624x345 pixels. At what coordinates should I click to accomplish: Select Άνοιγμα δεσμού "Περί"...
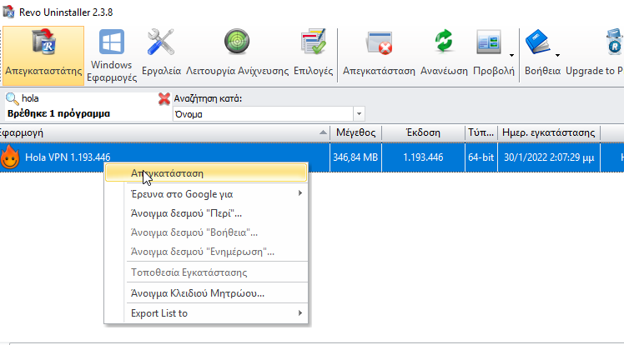(206, 213)
